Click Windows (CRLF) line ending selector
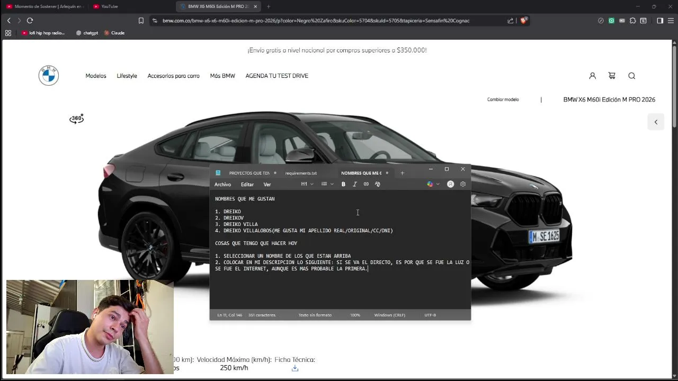The width and height of the screenshot is (678, 381). click(x=390, y=315)
